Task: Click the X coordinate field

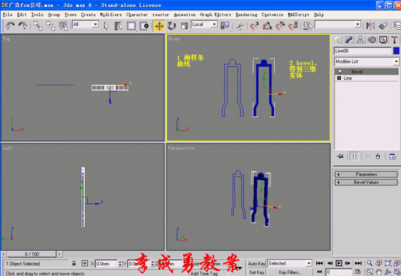Action: 107,263
